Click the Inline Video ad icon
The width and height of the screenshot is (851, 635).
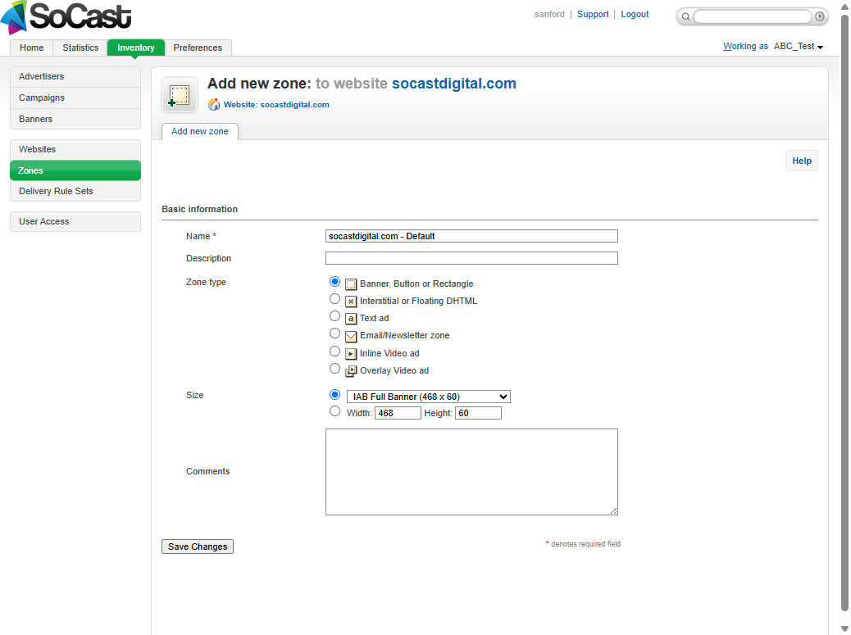[x=351, y=354]
